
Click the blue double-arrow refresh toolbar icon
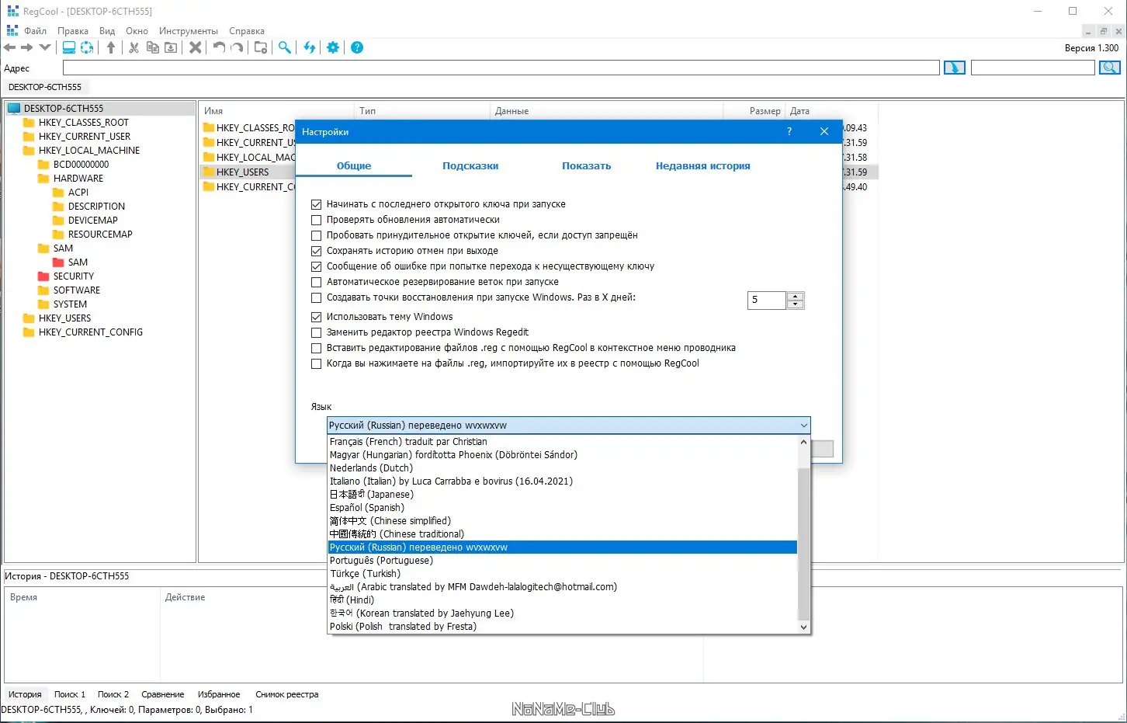tap(310, 47)
